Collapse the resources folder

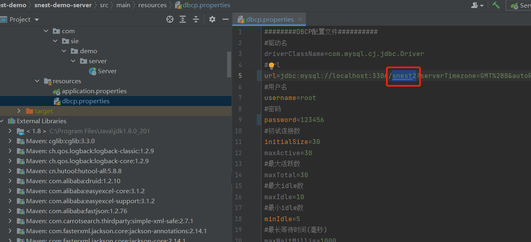(x=37, y=81)
